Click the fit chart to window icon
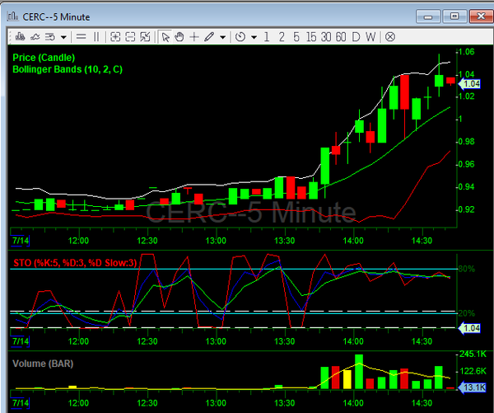The height and width of the screenshot is (413, 494). click(145, 36)
